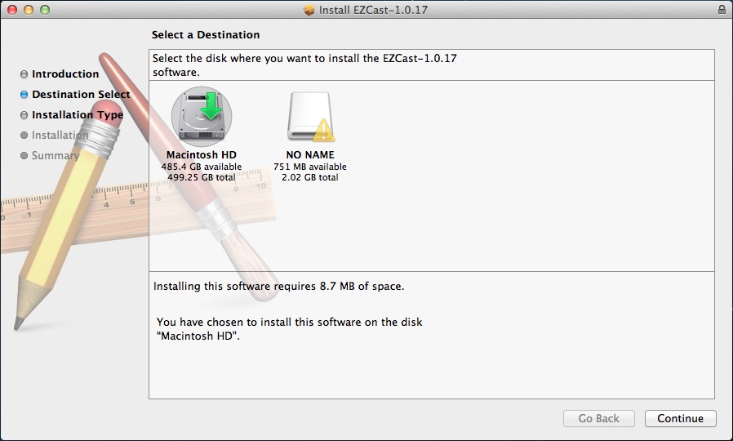Click the lock icon in title bar

click(x=722, y=9)
